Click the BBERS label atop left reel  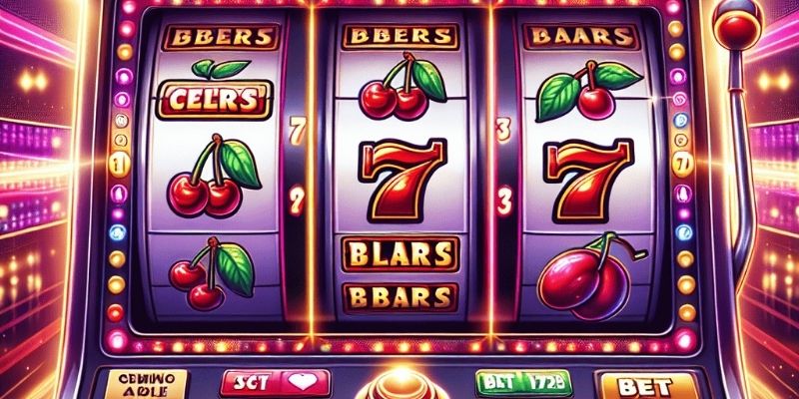click(x=220, y=37)
